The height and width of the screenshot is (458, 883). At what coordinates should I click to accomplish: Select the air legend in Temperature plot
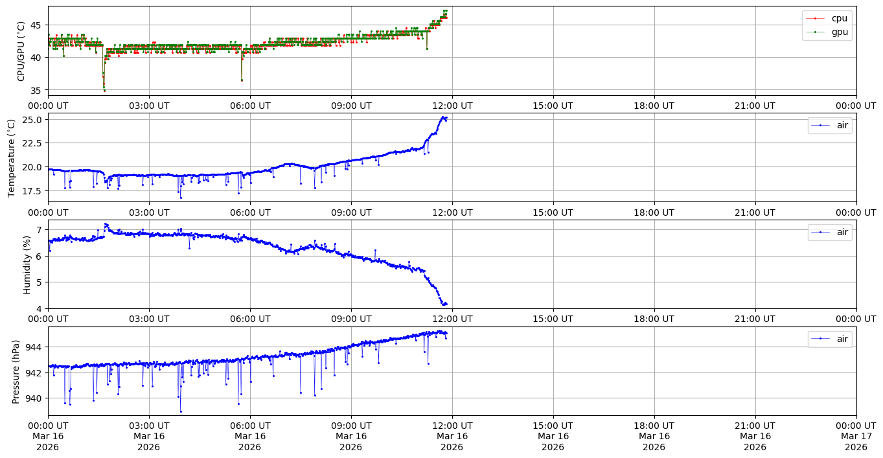pyautogui.click(x=842, y=126)
